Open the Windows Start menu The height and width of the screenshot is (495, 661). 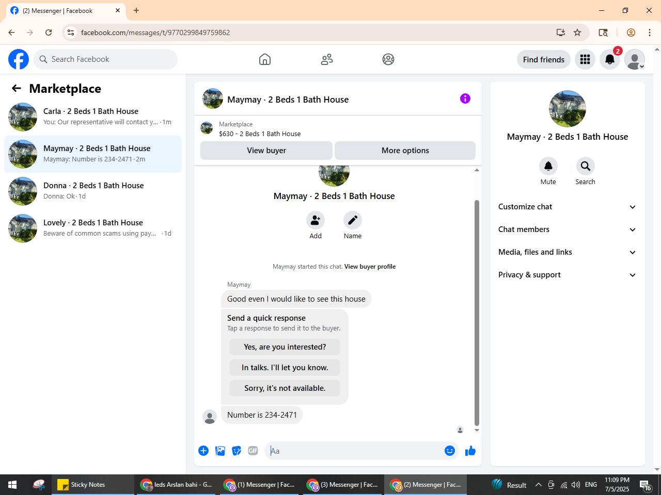click(x=12, y=485)
